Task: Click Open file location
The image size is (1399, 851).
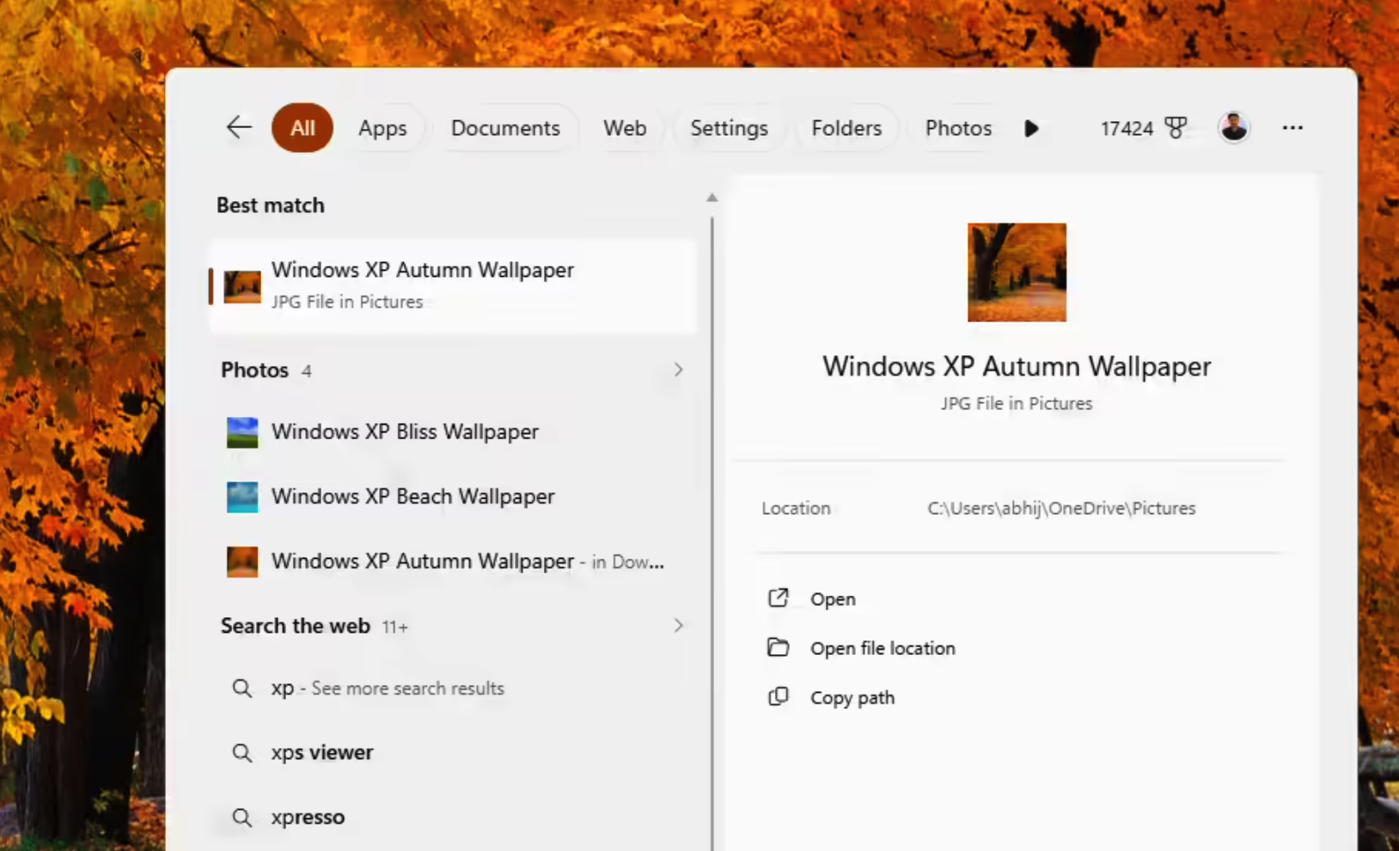Action: 883,648
